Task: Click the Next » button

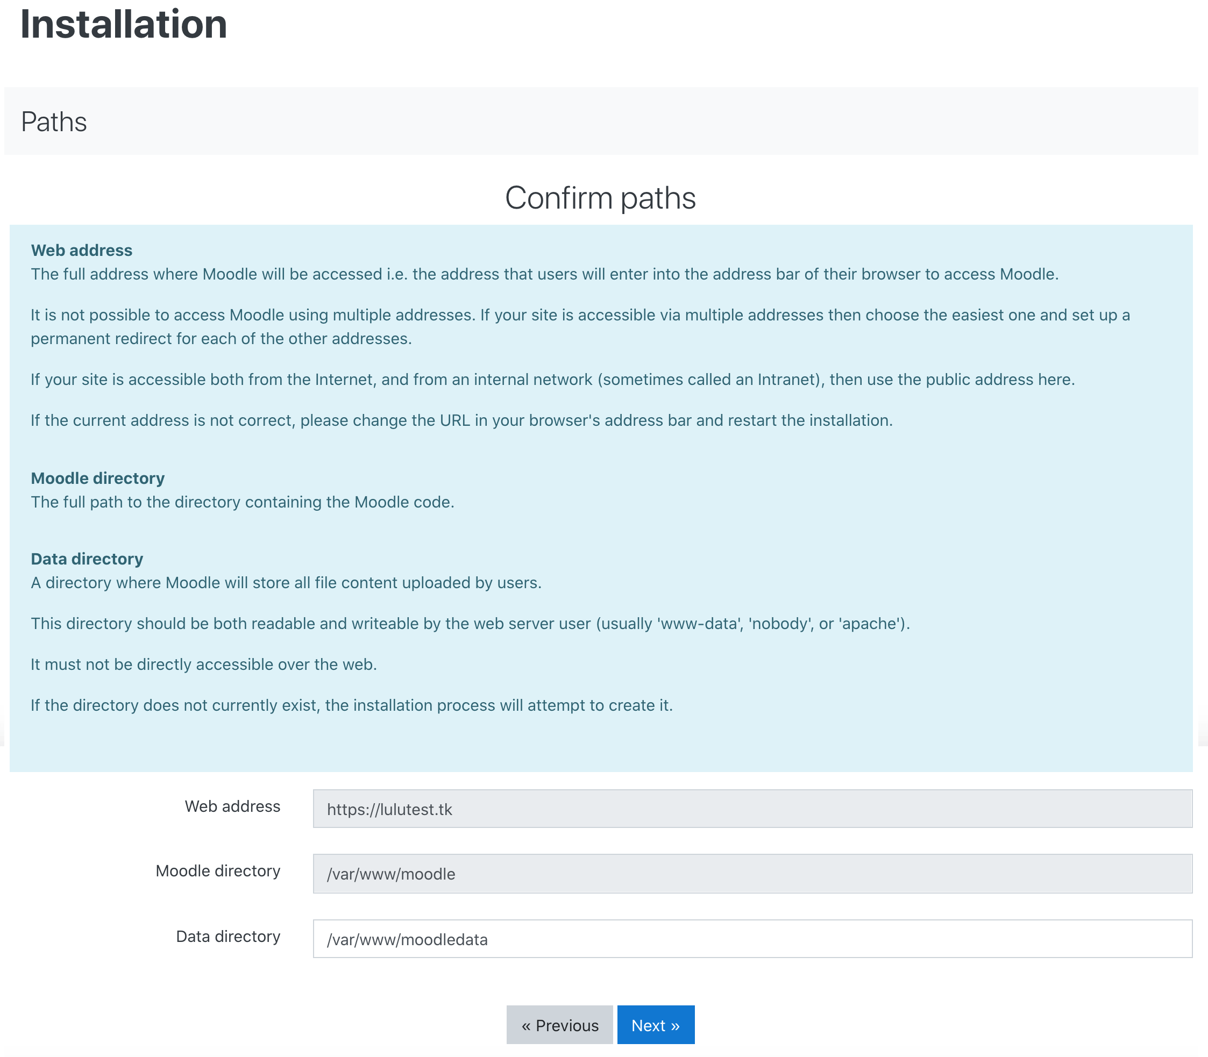Action: pos(655,1025)
